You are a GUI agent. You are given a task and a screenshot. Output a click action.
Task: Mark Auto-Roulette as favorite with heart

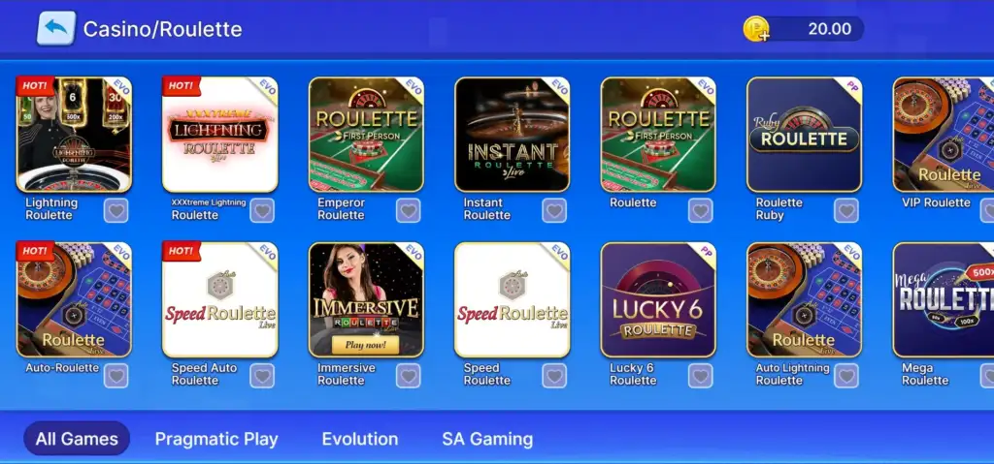[116, 376]
